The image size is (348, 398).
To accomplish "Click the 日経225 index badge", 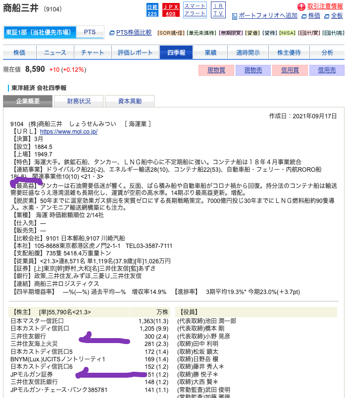I will pyautogui.click(x=152, y=10).
